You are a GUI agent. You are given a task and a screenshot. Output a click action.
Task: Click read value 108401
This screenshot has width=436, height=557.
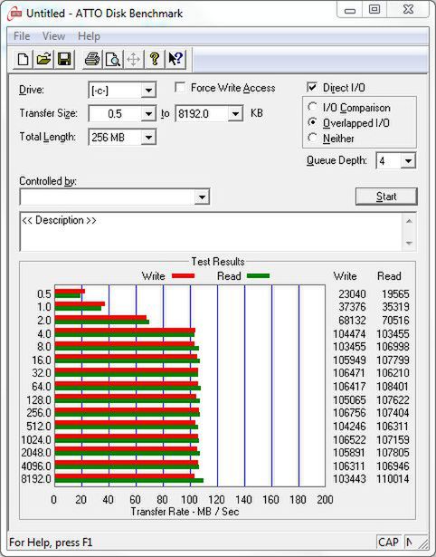[x=393, y=387]
